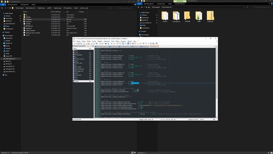Open Szukaj menu in Notepad++
This screenshot has height=154, width=273.
coord(84,41)
